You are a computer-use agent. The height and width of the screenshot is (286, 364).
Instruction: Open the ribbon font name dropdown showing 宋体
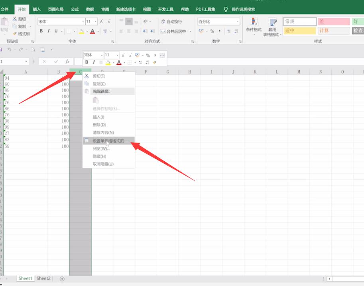coord(83,22)
